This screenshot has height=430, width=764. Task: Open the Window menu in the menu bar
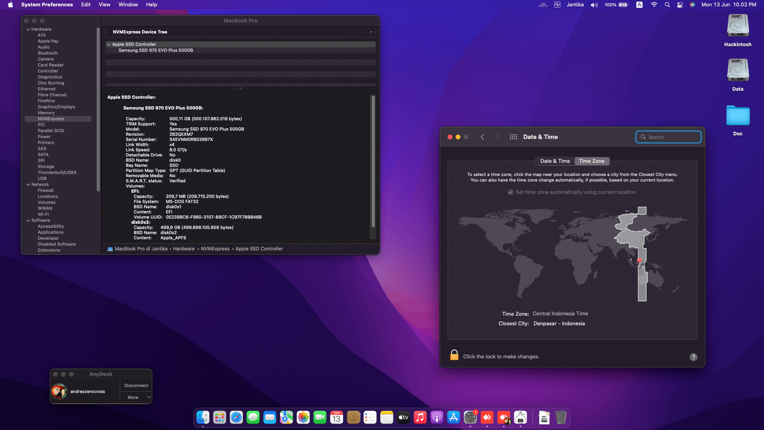click(x=128, y=5)
